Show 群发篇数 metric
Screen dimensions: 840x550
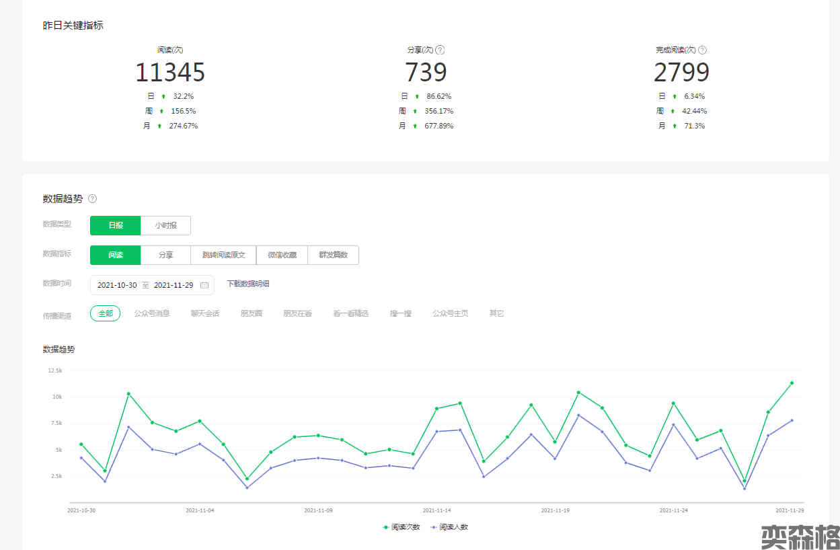click(333, 255)
